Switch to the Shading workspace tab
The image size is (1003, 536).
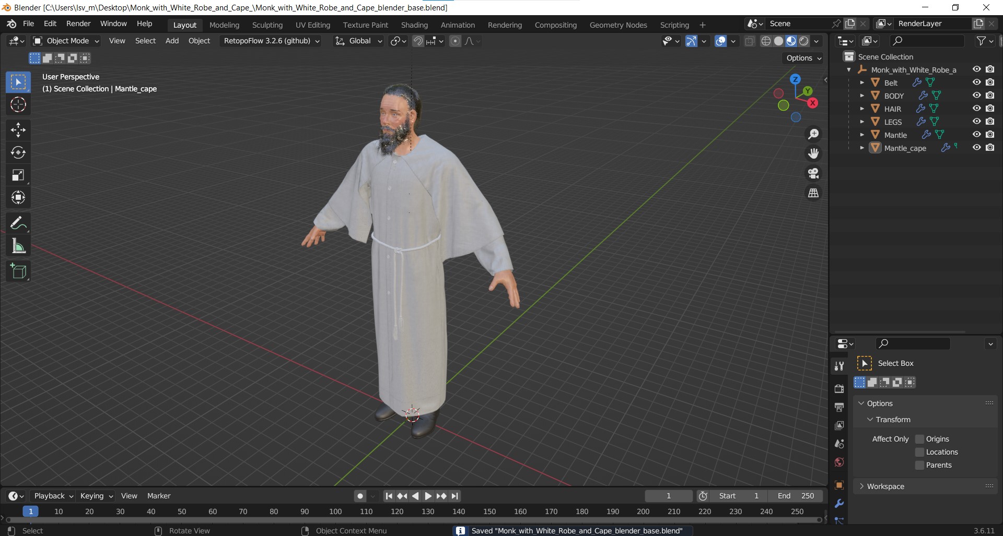pyautogui.click(x=414, y=25)
